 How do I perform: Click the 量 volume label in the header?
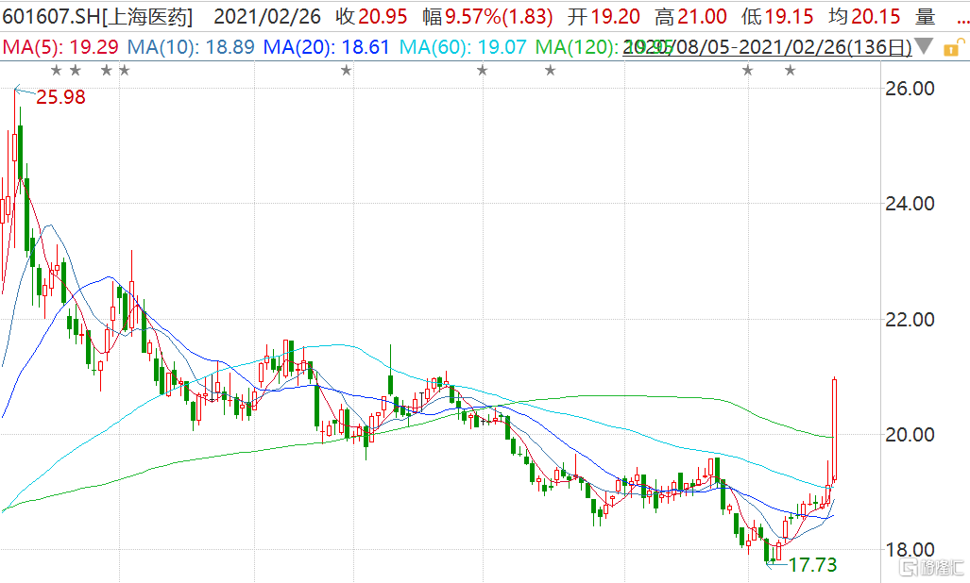tap(926, 16)
